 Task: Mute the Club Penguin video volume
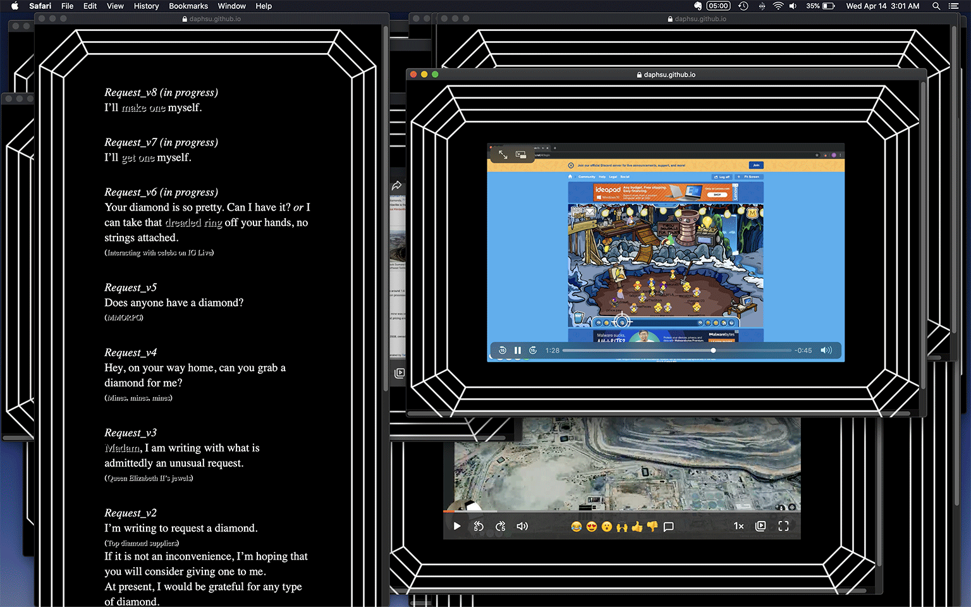pos(826,350)
